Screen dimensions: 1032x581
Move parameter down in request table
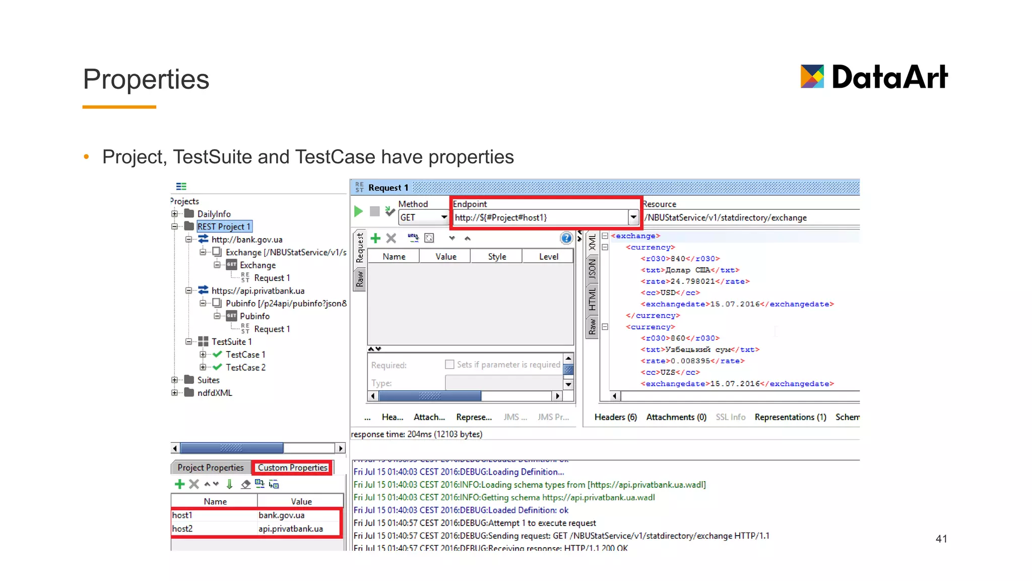tap(452, 238)
